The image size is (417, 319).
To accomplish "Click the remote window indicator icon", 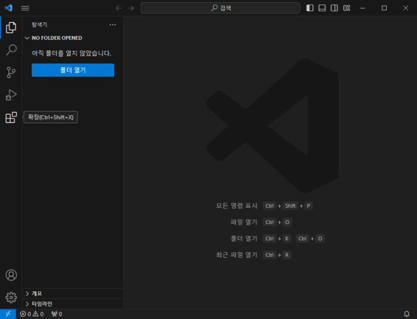I will point(8,314).
